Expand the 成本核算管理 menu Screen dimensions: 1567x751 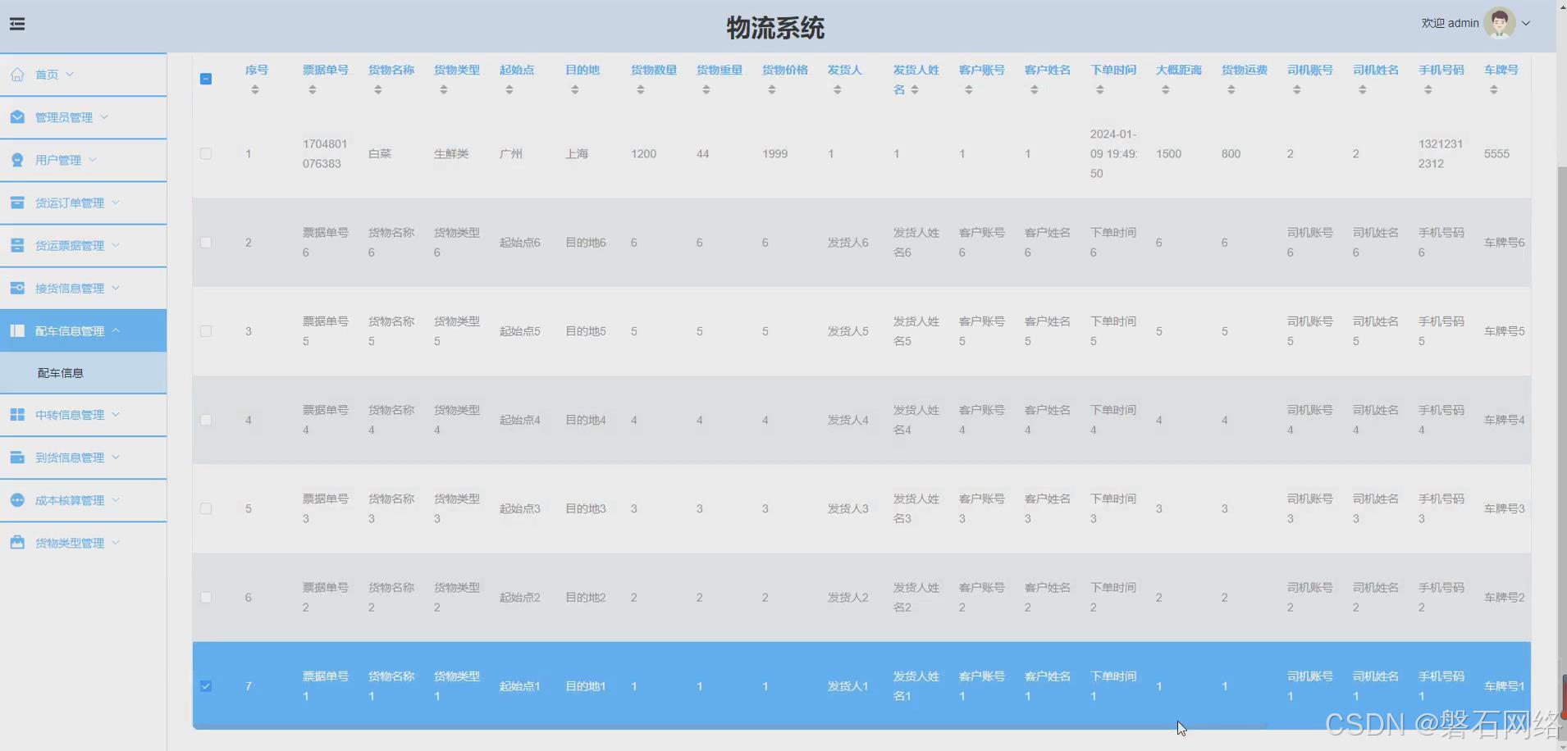[x=83, y=500]
